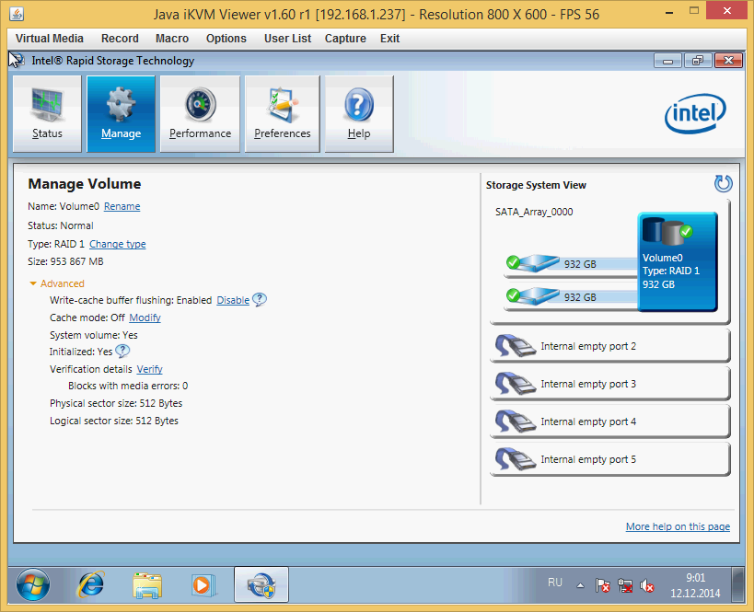754x612 pixels.
Task: Select Internal empty port 2
Action: (x=609, y=346)
